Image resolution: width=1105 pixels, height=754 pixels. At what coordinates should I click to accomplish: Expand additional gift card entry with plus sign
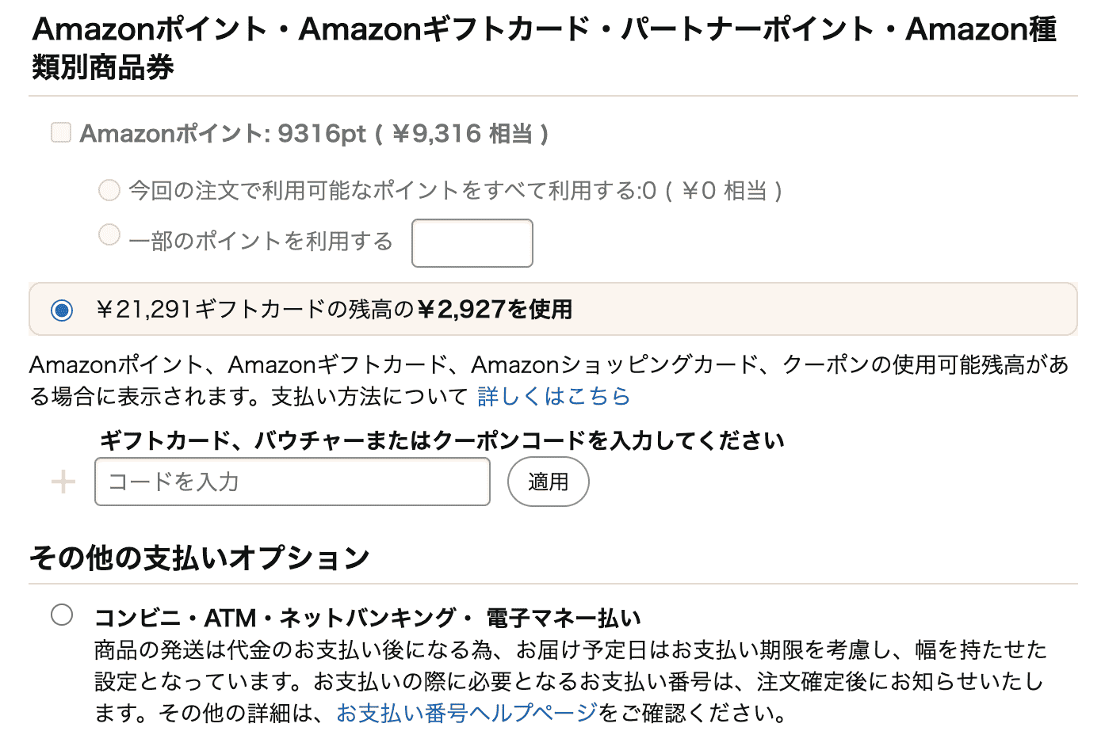tap(63, 481)
